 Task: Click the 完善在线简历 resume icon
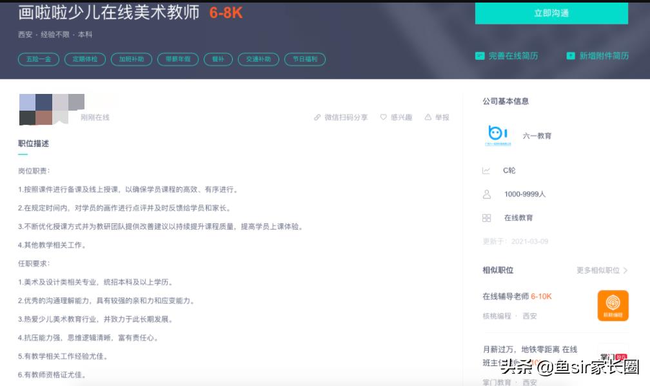(480, 56)
